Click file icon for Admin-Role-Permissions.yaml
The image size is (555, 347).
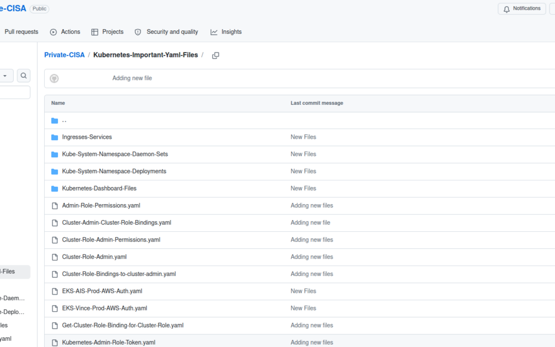tap(54, 206)
